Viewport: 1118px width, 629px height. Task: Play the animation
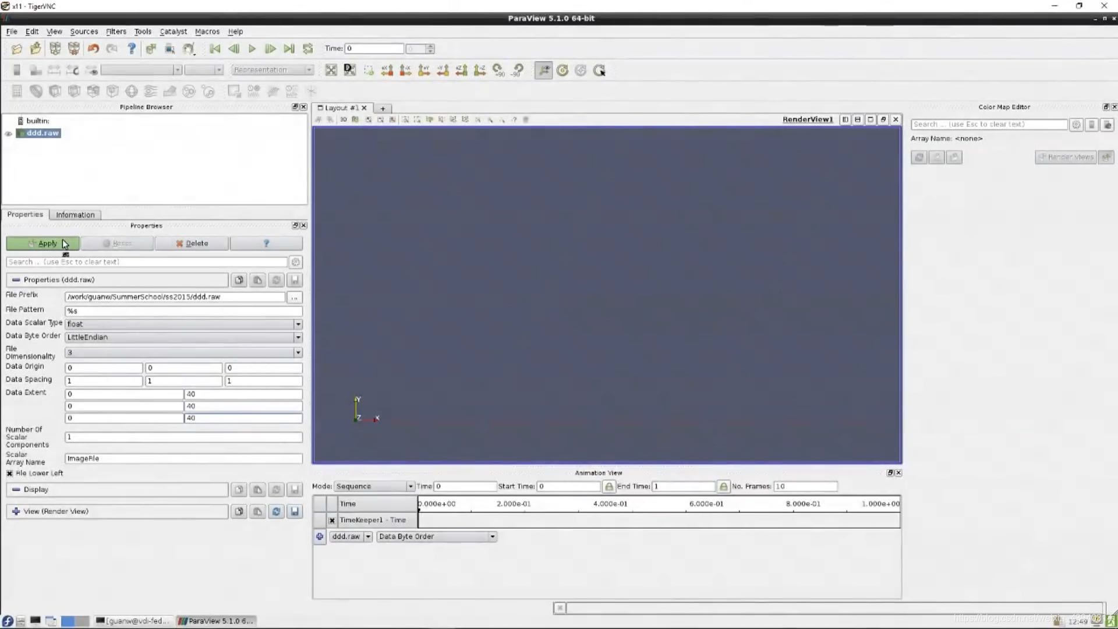click(x=252, y=49)
